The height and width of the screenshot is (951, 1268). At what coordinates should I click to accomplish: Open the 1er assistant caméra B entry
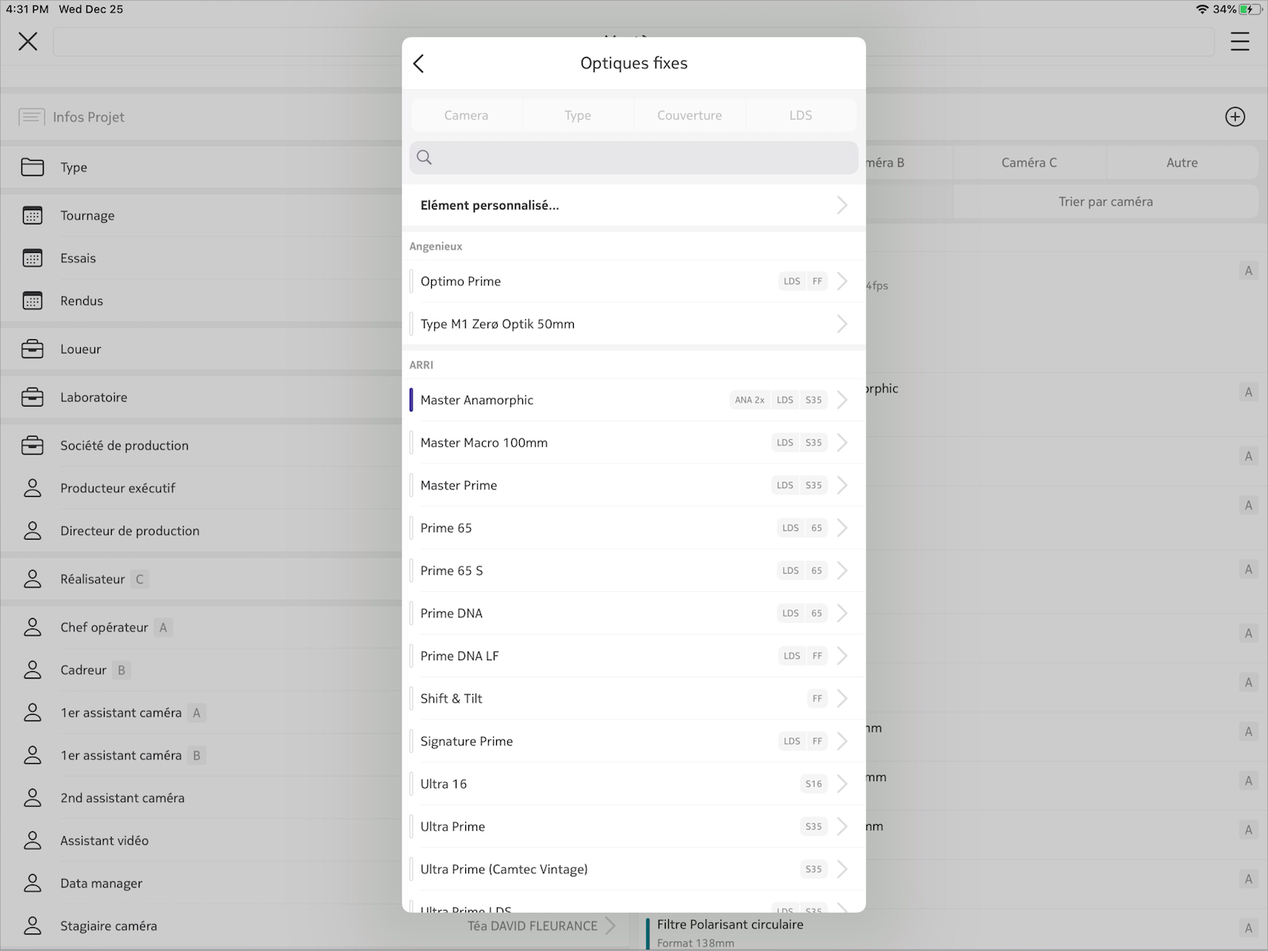click(x=201, y=756)
